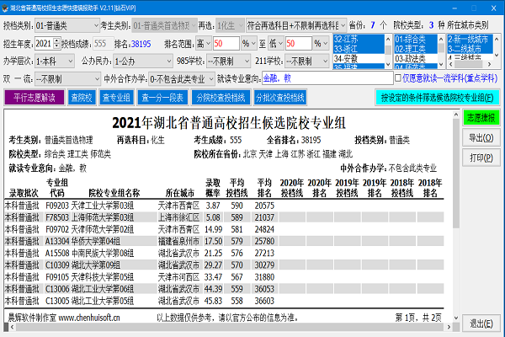Viewport: 505px width, 337px height.
Task: Click report horizontal scrollbar right arrow
Action: tap(449, 327)
